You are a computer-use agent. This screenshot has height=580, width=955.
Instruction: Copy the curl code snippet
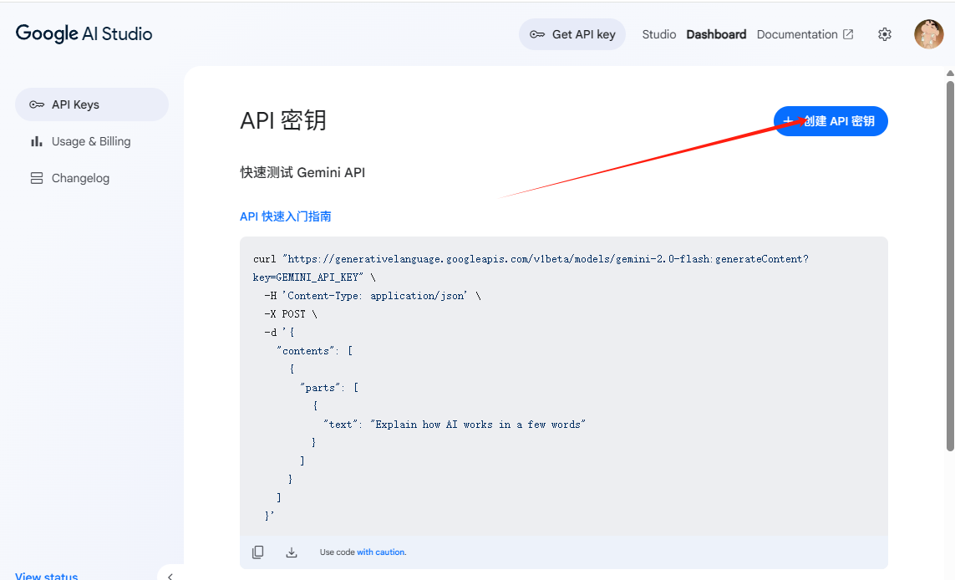click(258, 552)
